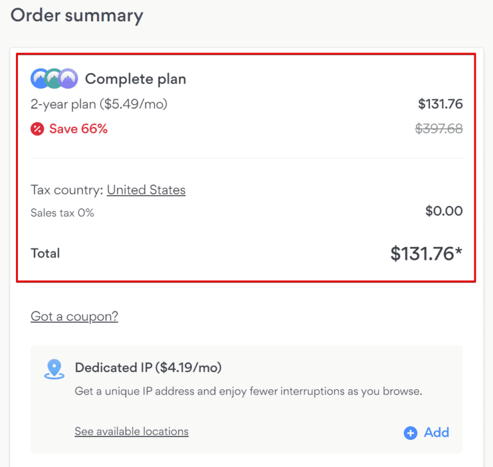Image resolution: width=493 pixels, height=467 pixels.
Task: Click the blue first Complete plan logo circle
Action: pos(39,79)
